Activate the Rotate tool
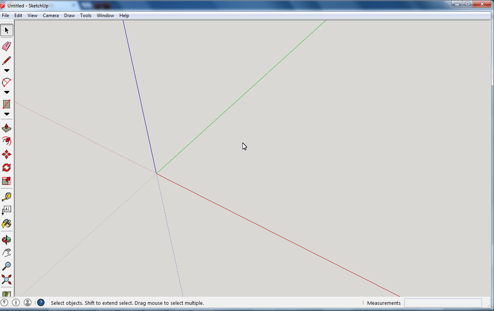Screen dimensions: 494x311 7,167
